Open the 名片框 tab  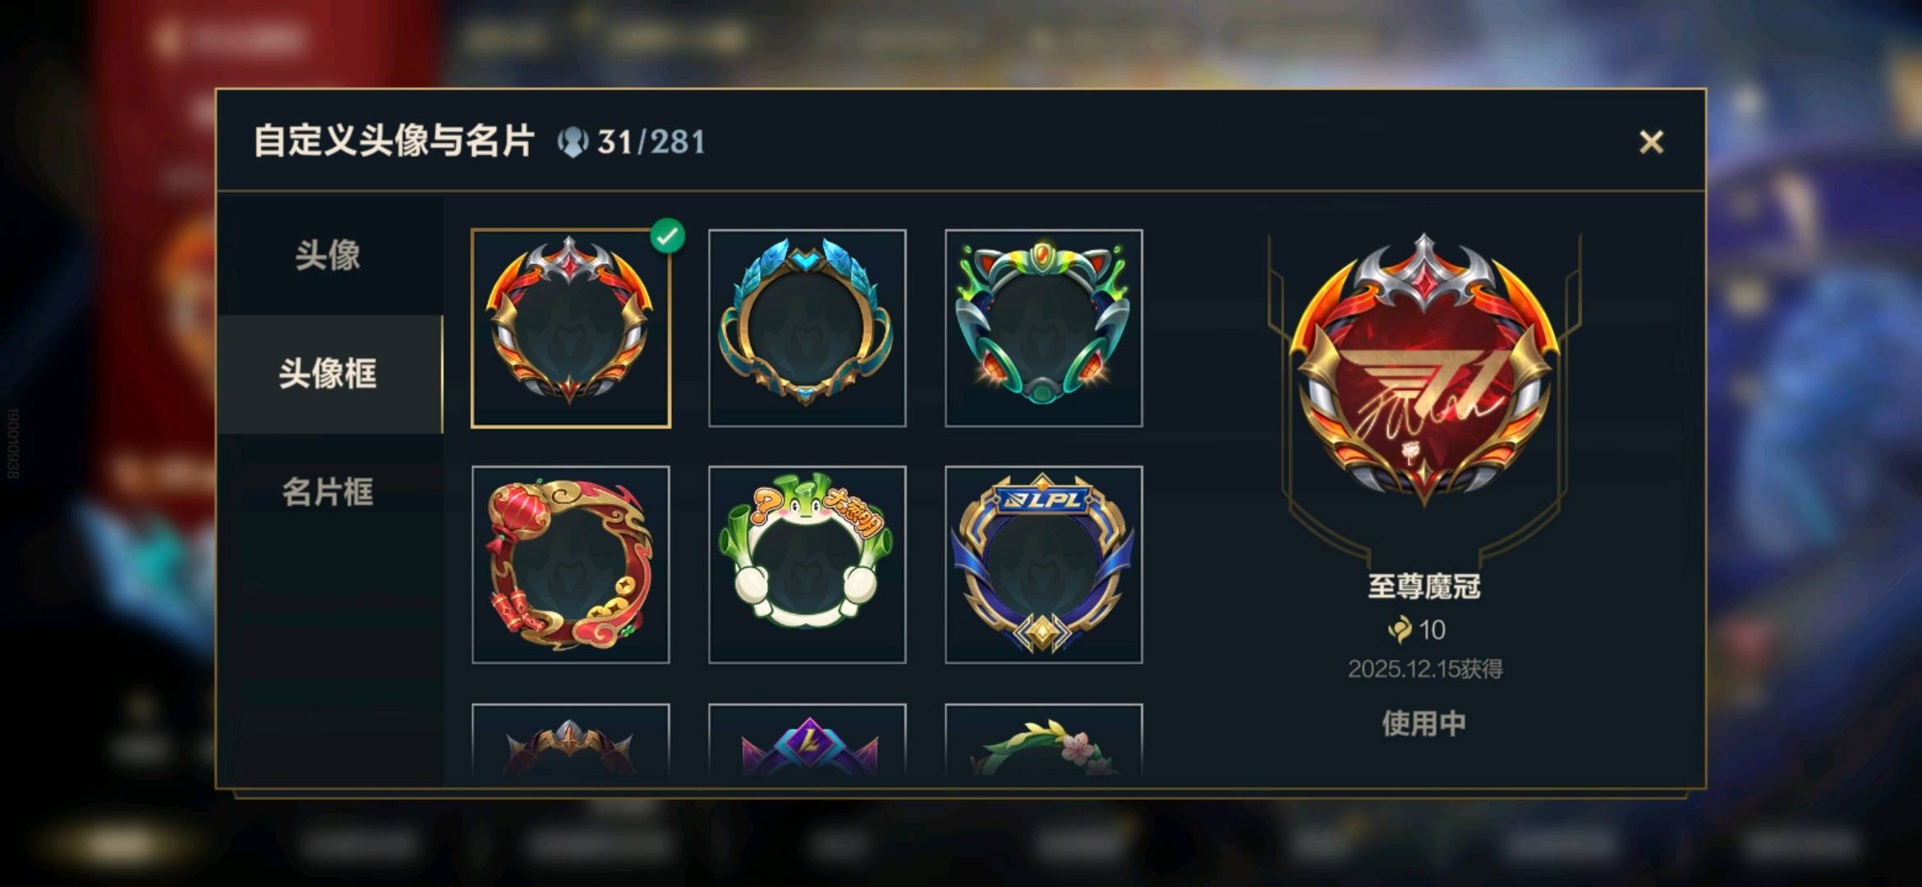click(x=329, y=493)
